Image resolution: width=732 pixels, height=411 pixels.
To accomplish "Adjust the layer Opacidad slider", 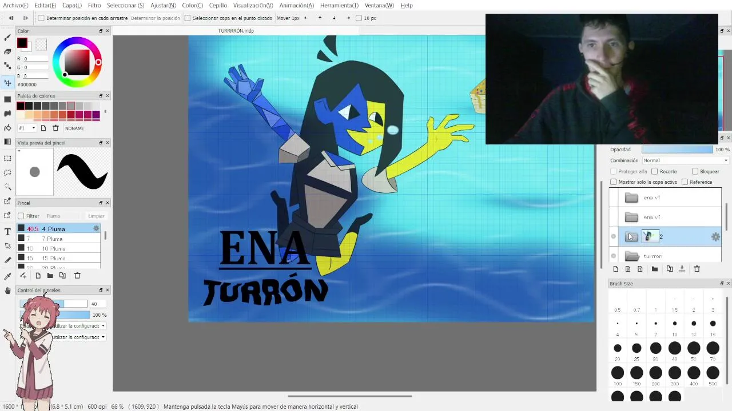I will 677,150.
